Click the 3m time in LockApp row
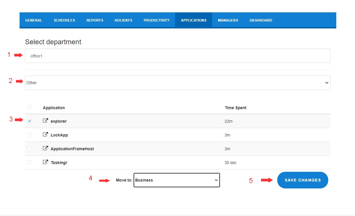355x216 pixels. click(x=227, y=135)
